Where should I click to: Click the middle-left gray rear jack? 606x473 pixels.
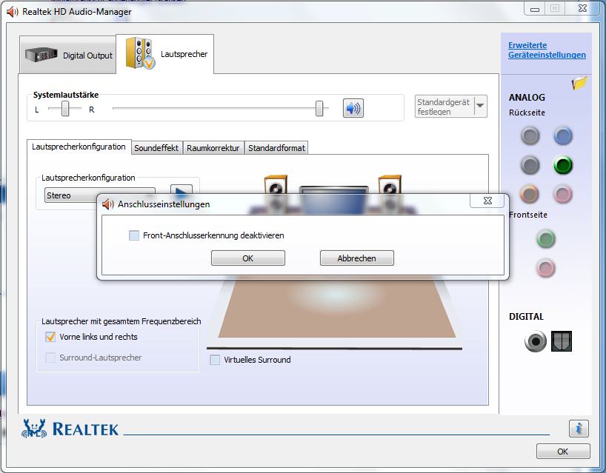[530, 165]
